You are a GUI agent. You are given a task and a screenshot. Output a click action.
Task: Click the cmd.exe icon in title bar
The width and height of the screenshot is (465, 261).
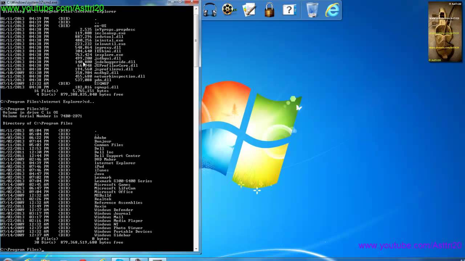coord(3,2)
